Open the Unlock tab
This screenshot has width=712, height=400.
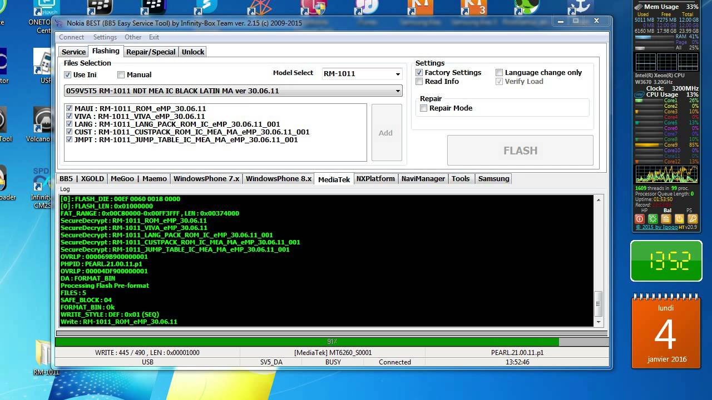click(x=193, y=52)
